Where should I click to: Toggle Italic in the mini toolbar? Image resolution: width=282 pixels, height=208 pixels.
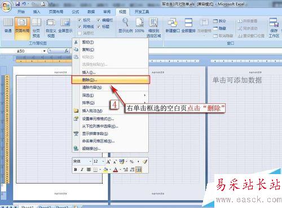tap(82, 170)
